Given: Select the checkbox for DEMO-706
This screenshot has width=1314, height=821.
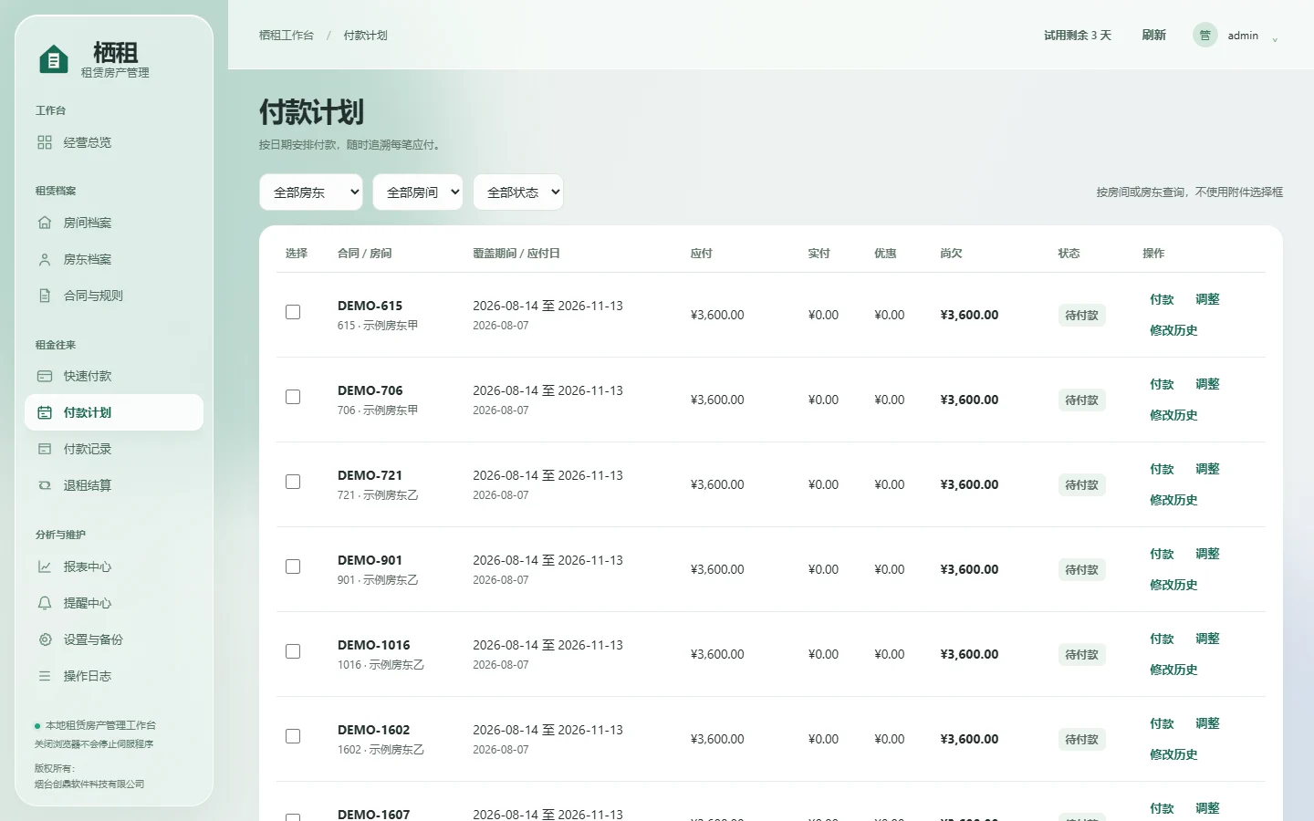Looking at the screenshot, I should 293,397.
